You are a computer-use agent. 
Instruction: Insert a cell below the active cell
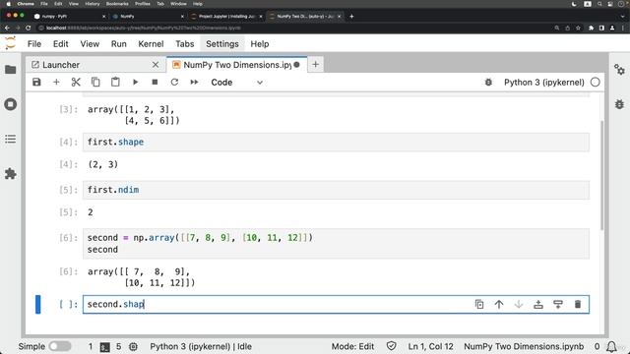click(558, 304)
